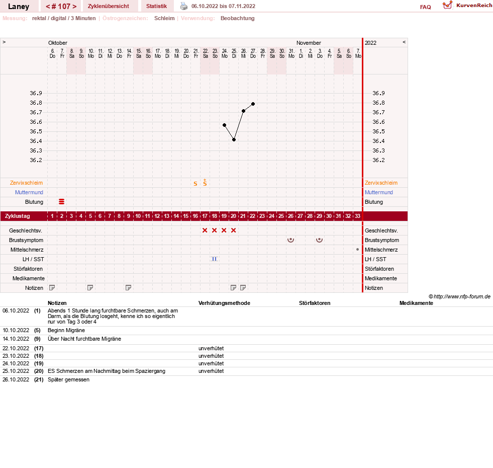Image resolution: width=493 pixels, height=468 pixels.
Task: Click the 'Beobachtung' usage value
Action: 237,18
